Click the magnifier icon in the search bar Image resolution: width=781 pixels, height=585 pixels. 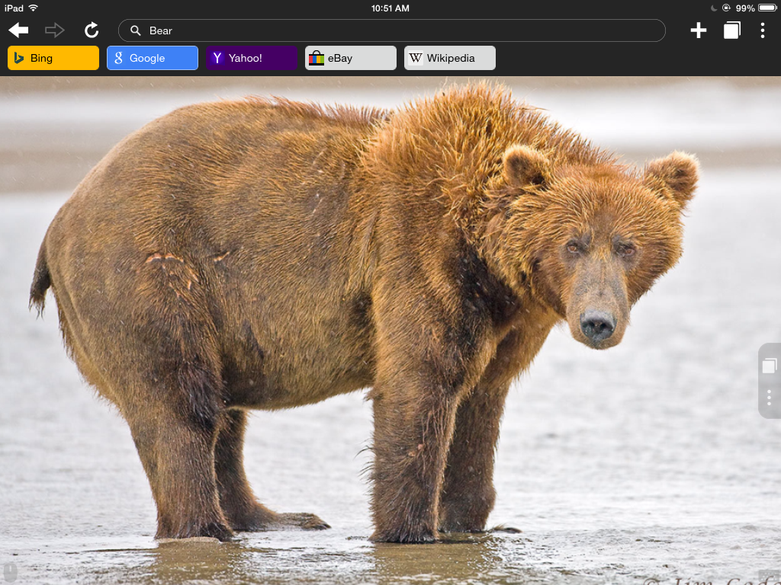coord(136,30)
